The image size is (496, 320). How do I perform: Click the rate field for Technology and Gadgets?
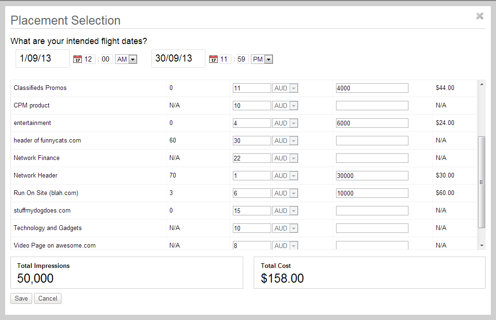252,228
